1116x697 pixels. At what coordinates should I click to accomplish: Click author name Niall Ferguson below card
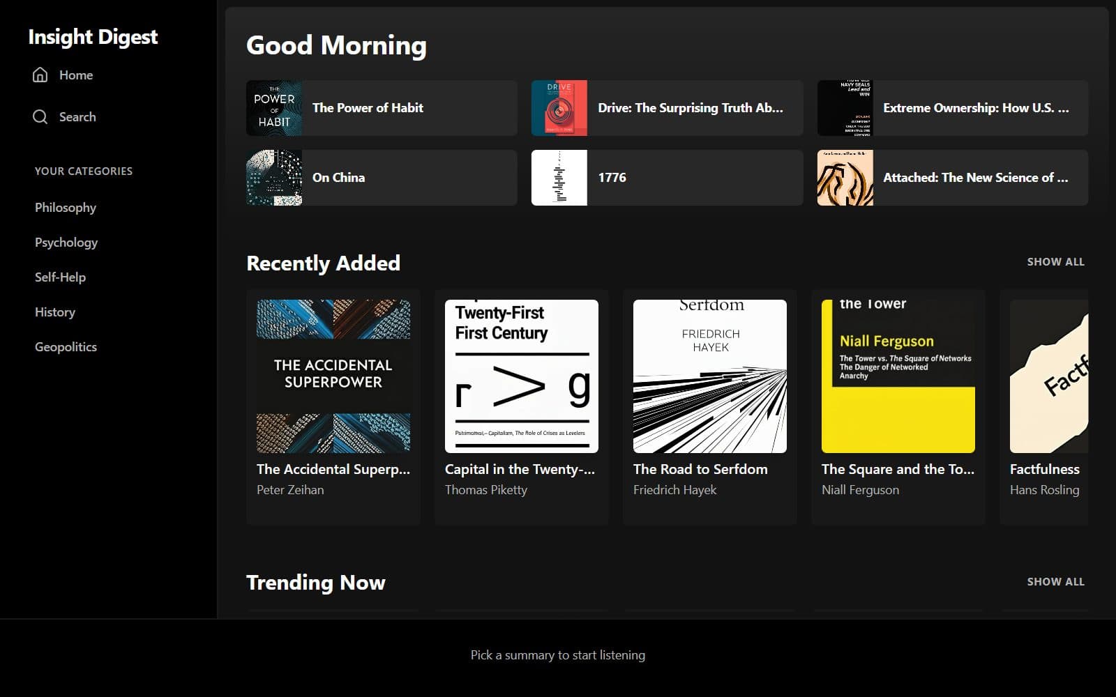[x=860, y=490]
